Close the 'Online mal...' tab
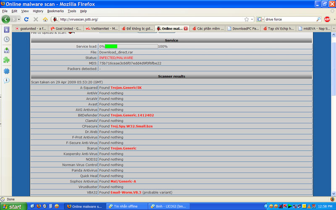 coord(186,29)
